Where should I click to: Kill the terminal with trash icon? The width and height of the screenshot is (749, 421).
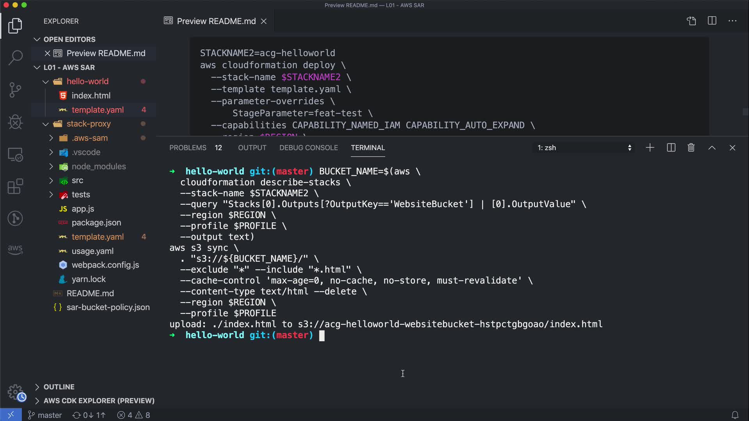coord(691,148)
